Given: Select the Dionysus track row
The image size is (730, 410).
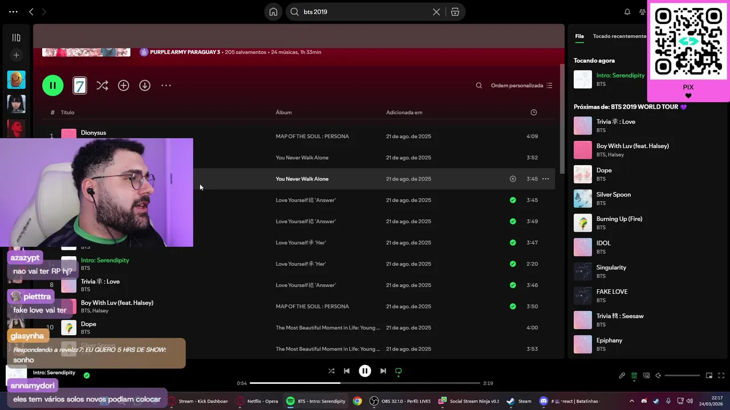Looking at the screenshot, I should tap(298, 136).
